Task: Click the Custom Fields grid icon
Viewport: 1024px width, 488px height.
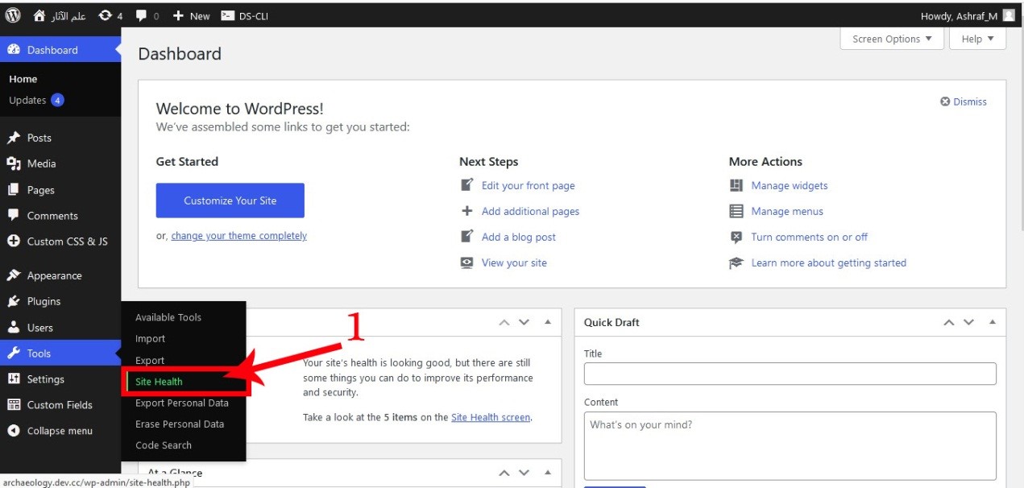Action: click(14, 405)
